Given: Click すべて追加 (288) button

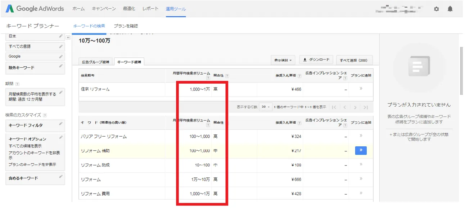Looking at the screenshot, I should coord(354,60).
